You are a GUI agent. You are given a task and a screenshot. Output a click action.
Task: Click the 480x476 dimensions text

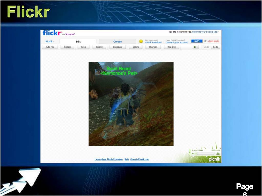pyautogui.click(x=216, y=150)
